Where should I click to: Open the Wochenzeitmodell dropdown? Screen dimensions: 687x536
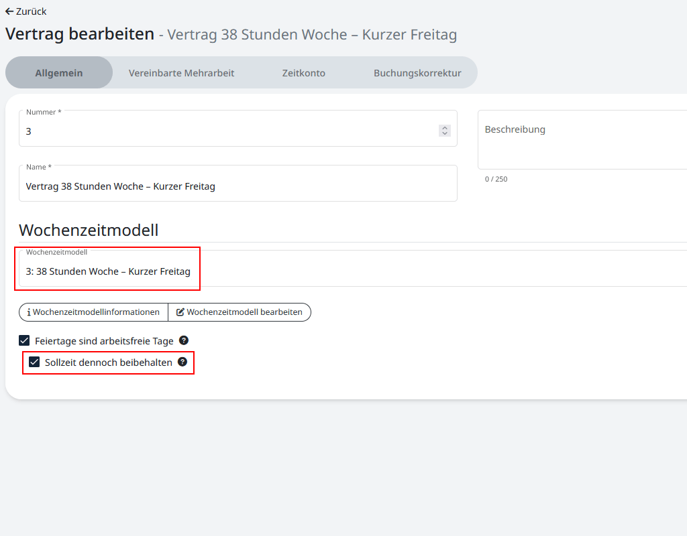(x=335, y=271)
